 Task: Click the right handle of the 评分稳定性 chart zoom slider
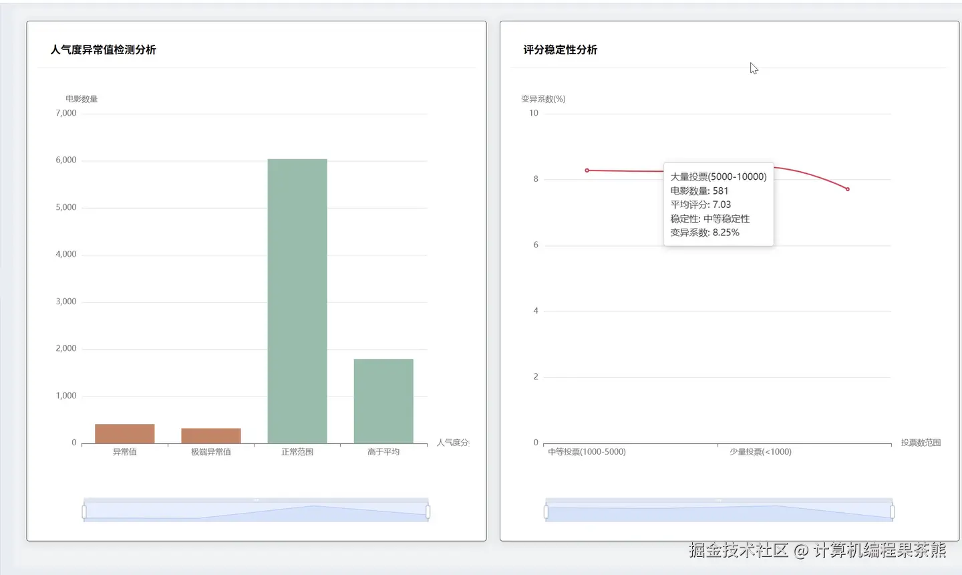point(893,512)
